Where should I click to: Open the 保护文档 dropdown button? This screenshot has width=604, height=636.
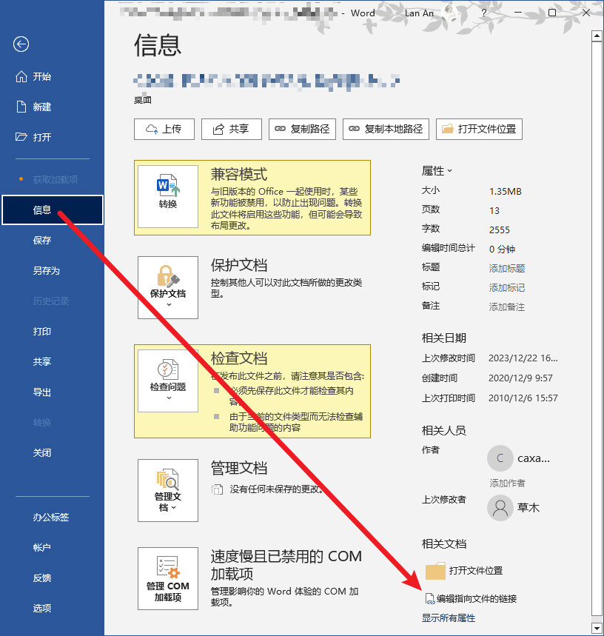point(168,287)
